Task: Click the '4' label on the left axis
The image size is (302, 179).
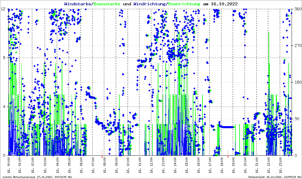Action: [5, 107]
